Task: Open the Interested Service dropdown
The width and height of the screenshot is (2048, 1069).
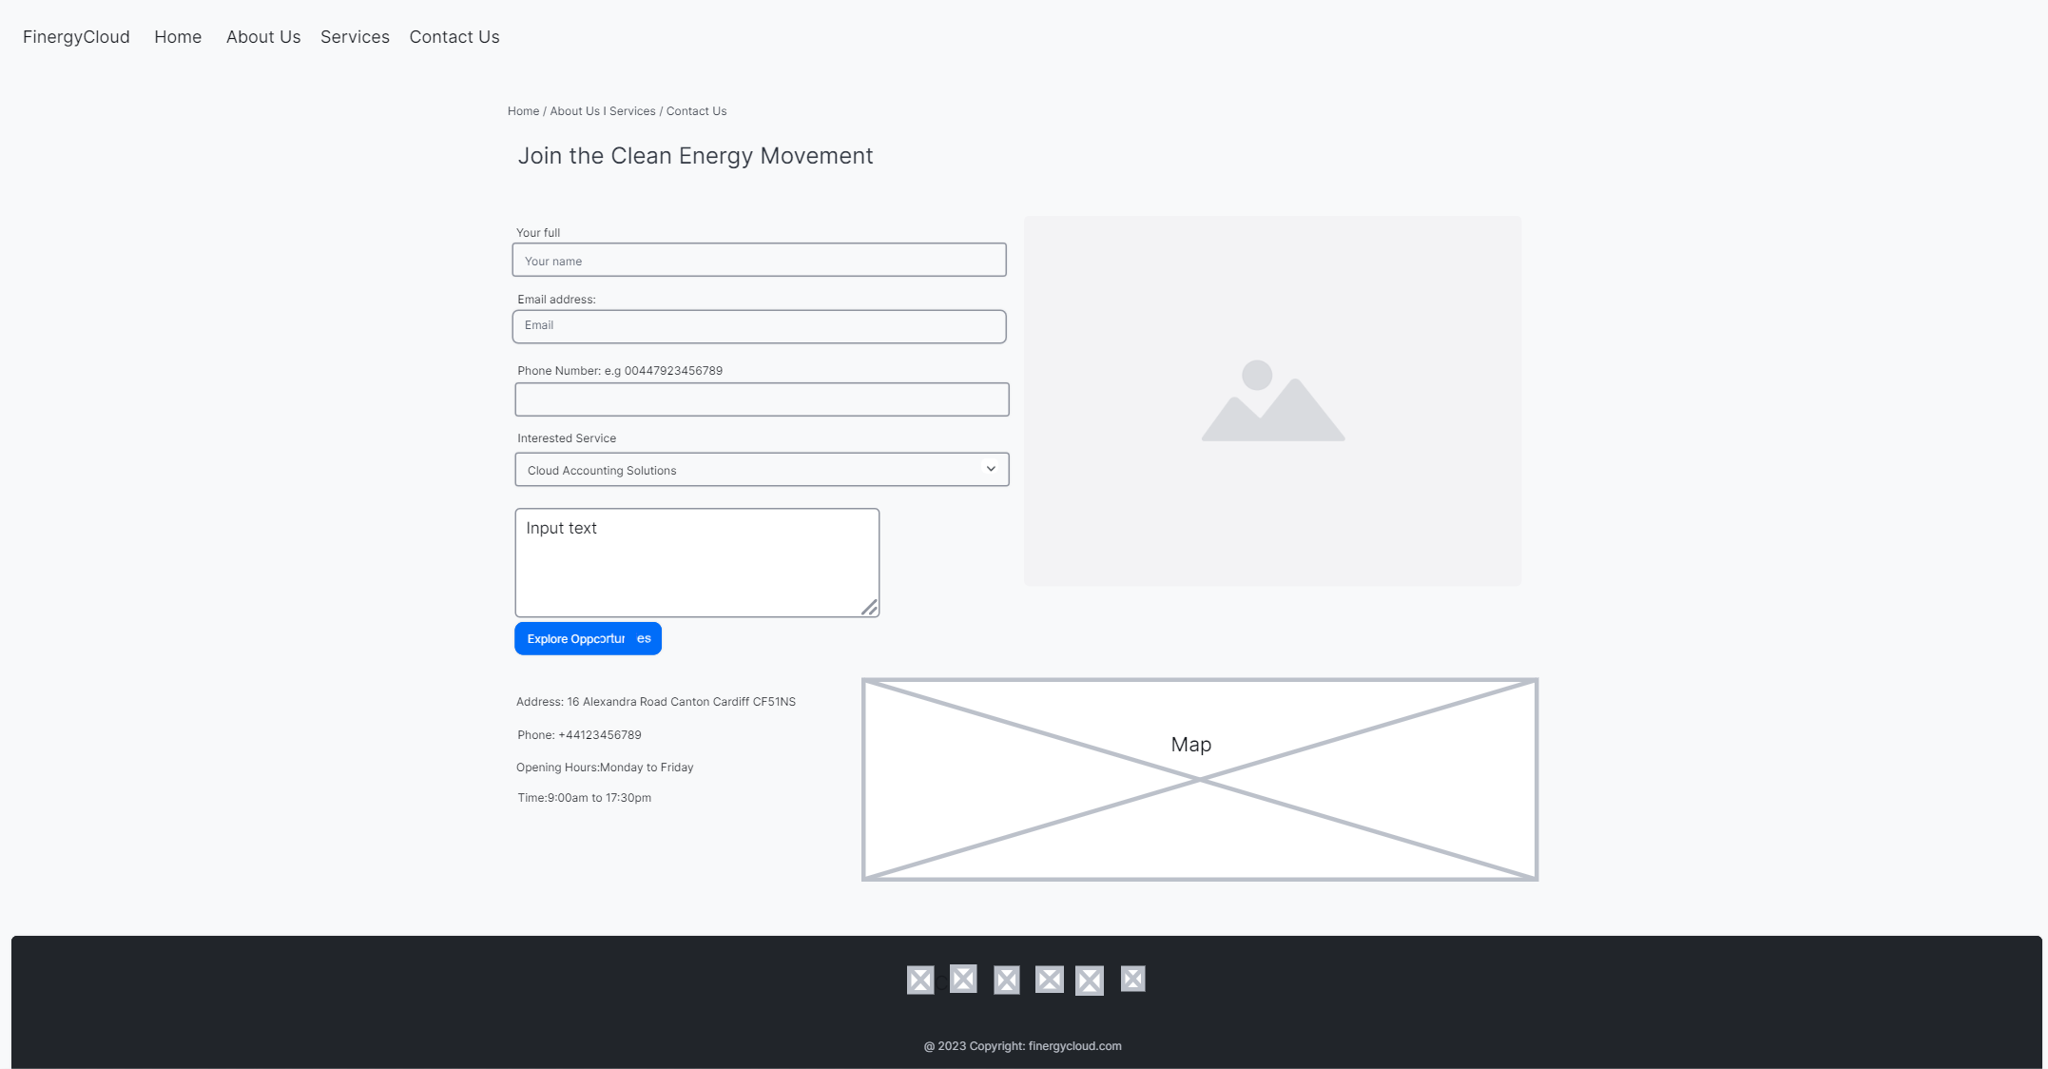Action: tap(761, 470)
